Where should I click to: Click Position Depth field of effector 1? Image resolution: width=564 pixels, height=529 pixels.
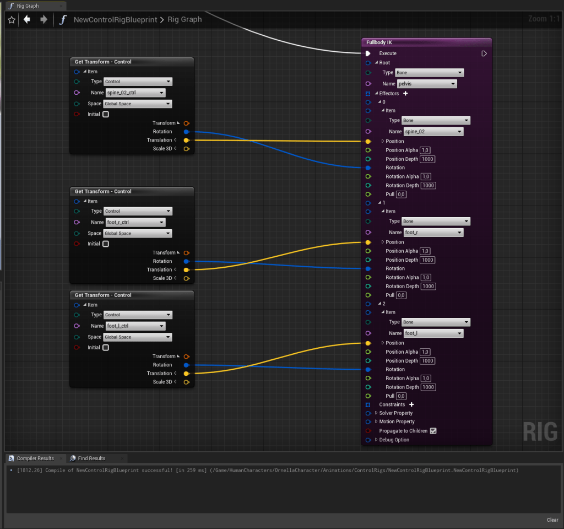427,260
